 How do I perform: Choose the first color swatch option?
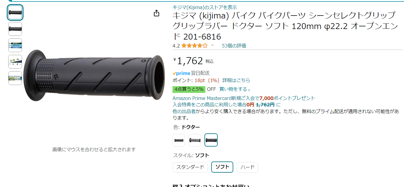pyautogui.click(x=179, y=140)
